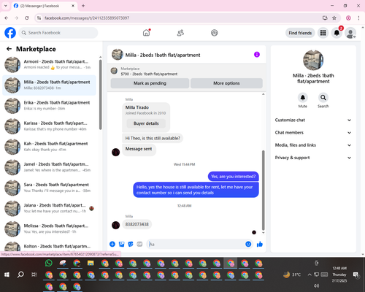Open the Armoni conversation
The image size is (365, 292).
coord(49,64)
